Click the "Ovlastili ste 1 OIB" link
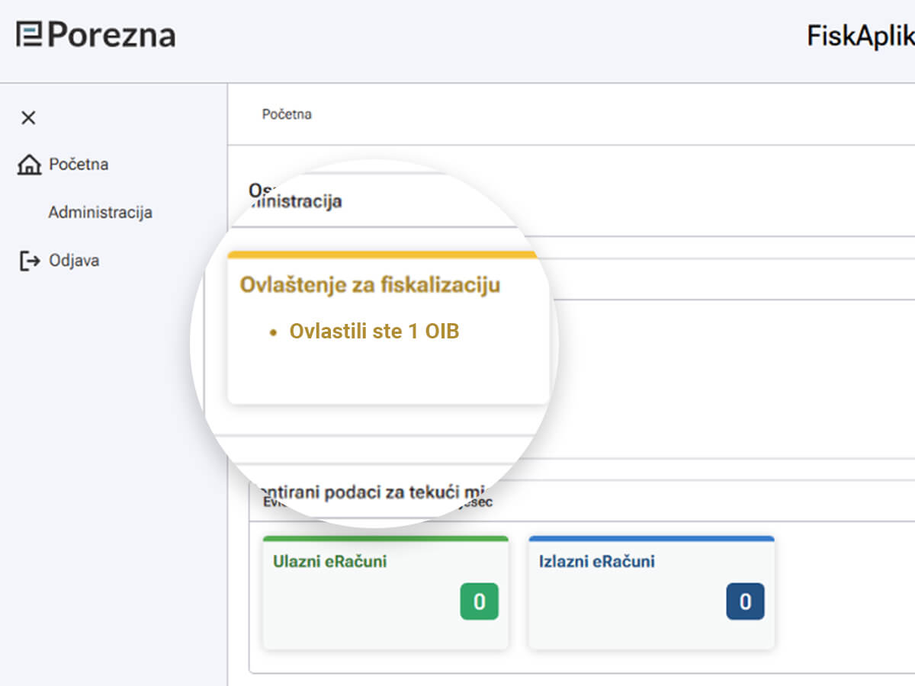The height and width of the screenshot is (686, 915). pos(374,332)
